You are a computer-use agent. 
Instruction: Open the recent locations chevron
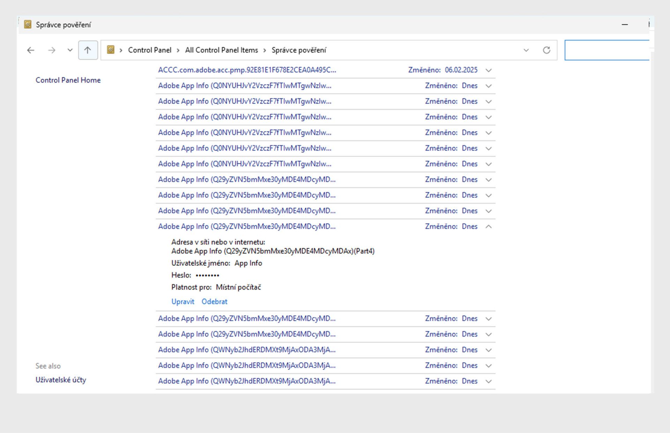[x=70, y=50]
